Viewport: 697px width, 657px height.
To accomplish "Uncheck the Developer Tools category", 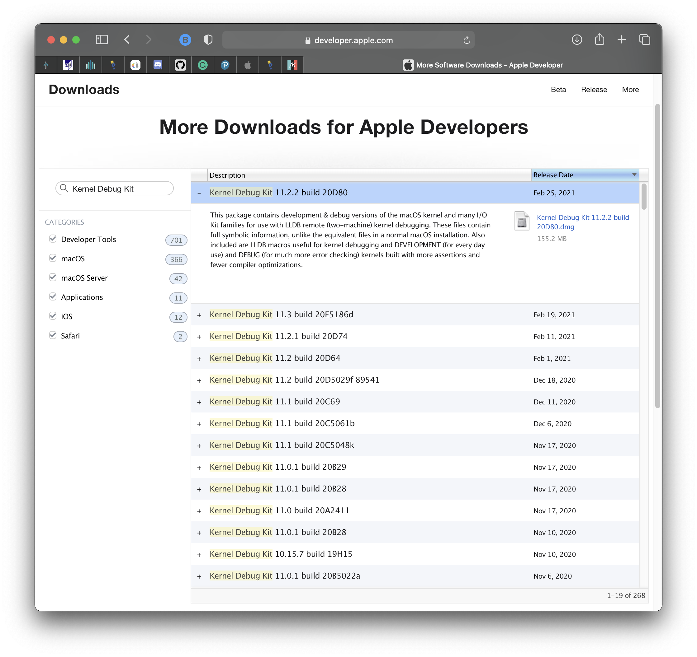I will coord(53,239).
